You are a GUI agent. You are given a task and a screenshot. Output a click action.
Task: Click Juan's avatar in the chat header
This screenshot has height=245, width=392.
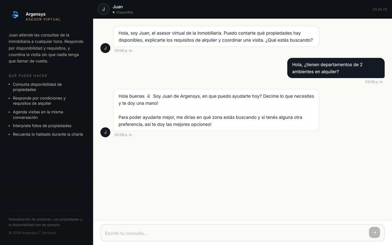pos(103,9)
